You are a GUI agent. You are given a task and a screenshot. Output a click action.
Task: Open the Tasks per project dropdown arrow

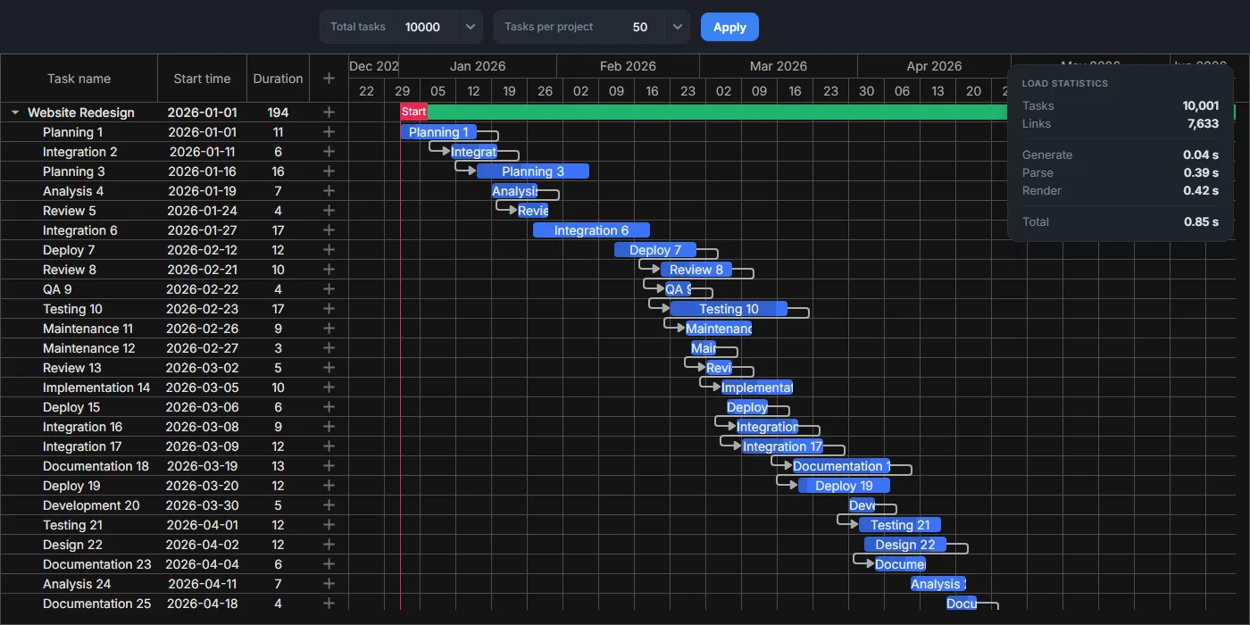[x=678, y=27]
